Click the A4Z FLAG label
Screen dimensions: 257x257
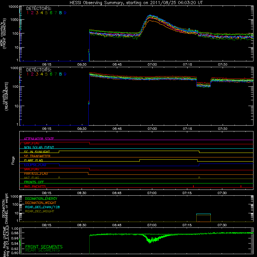31,178
